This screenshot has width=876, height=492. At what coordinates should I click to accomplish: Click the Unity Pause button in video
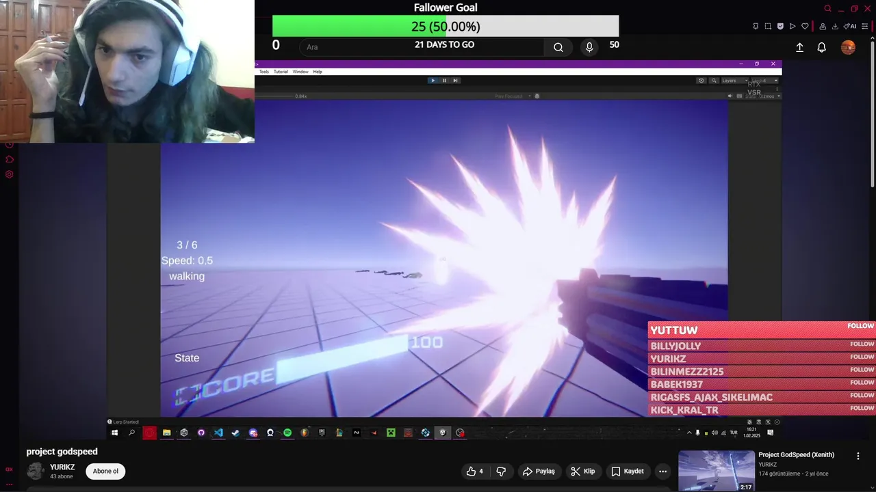pos(444,81)
